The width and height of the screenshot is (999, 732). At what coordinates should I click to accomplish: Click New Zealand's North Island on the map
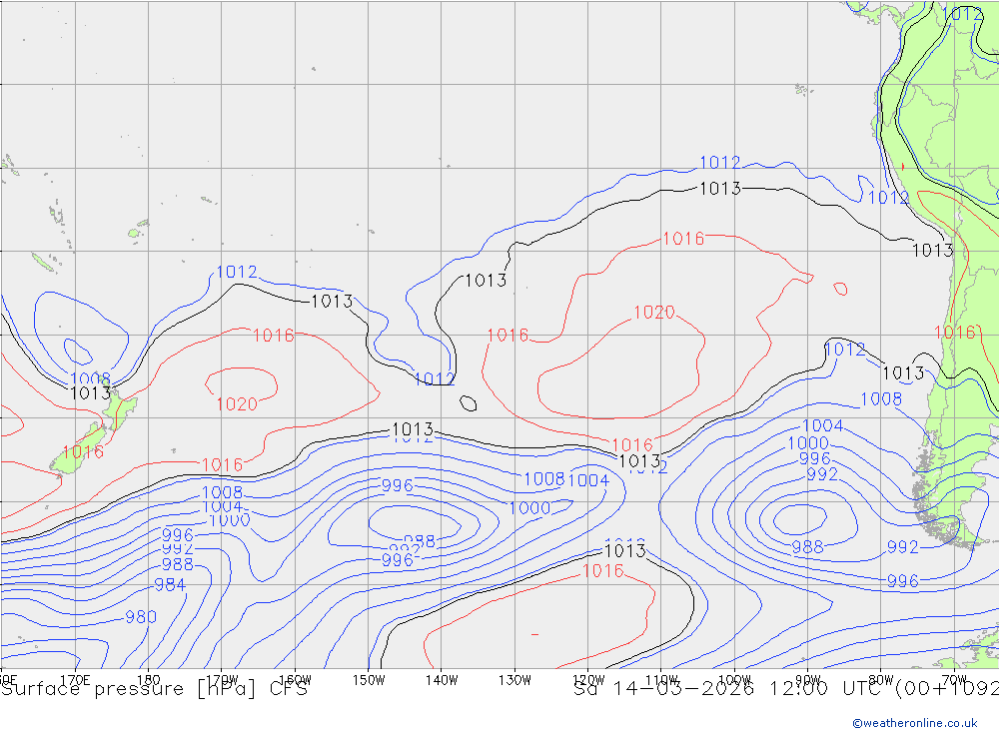[x=122, y=408]
